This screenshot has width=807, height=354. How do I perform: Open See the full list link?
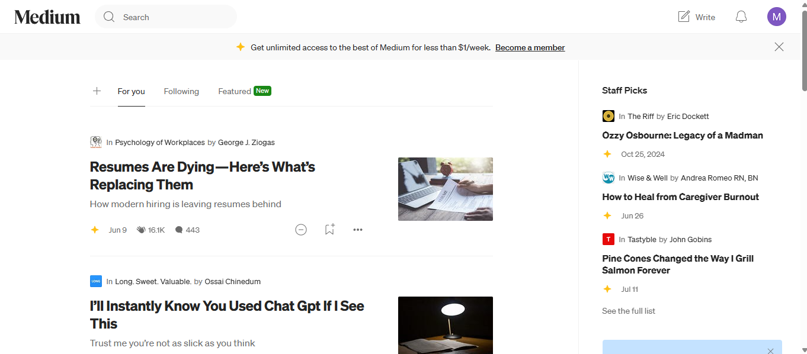coord(629,311)
